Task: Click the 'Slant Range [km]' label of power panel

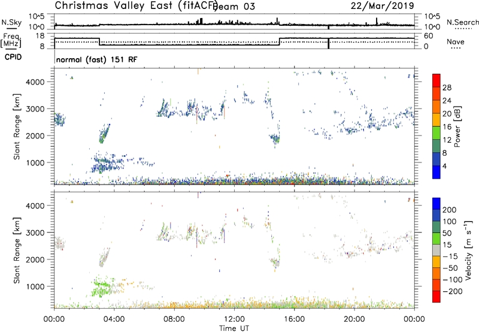Action: pyautogui.click(x=17, y=126)
